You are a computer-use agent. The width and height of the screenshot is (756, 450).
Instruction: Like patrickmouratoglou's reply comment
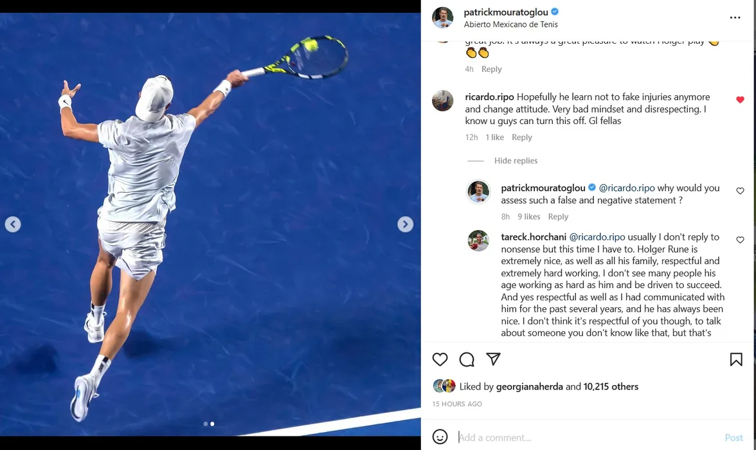[x=740, y=191]
